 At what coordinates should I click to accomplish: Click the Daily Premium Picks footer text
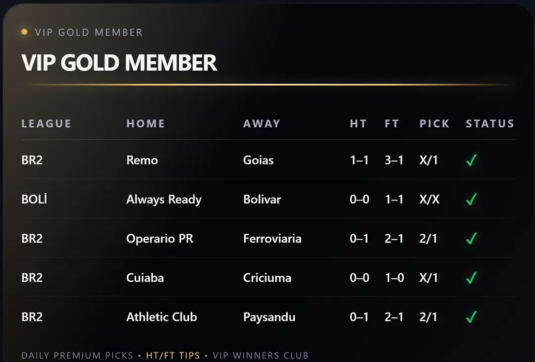(77, 356)
